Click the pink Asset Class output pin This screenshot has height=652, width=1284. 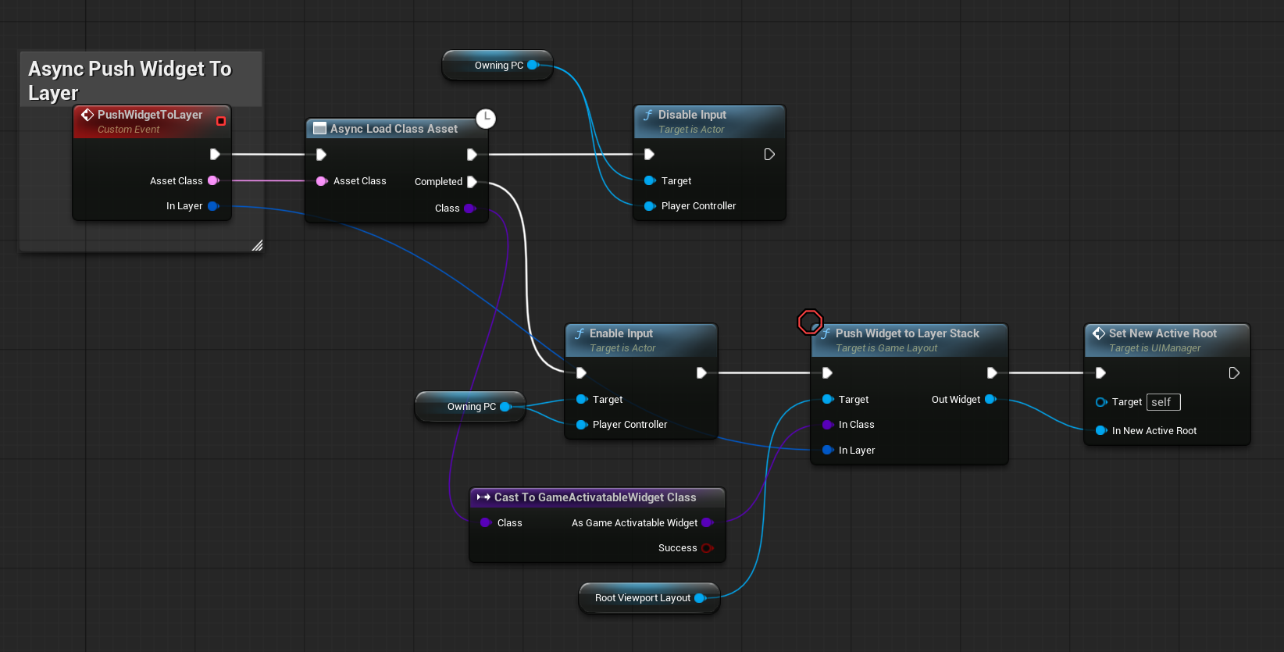point(213,181)
